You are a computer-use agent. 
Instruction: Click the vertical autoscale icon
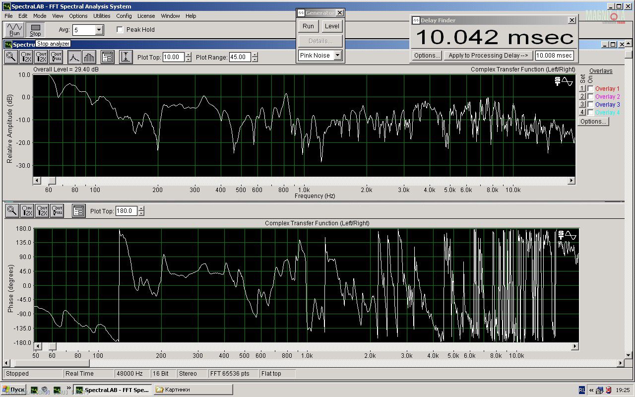coord(126,57)
